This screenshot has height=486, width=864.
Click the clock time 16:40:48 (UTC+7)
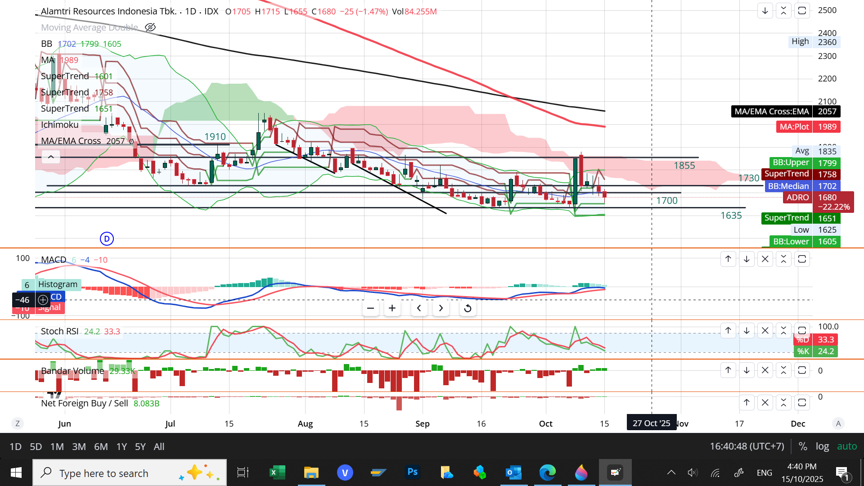click(x=747, y=446)
